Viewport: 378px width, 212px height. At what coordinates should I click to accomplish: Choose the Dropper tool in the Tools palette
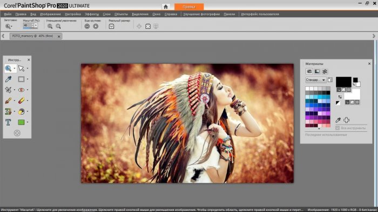[8, 79]
